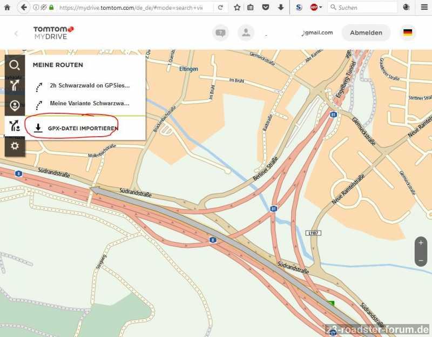Screen dimensions: 432x337
Task: Open route 2h Schwarzwald on GPSies
Action: pyautogui.click(x=89, y=85)
